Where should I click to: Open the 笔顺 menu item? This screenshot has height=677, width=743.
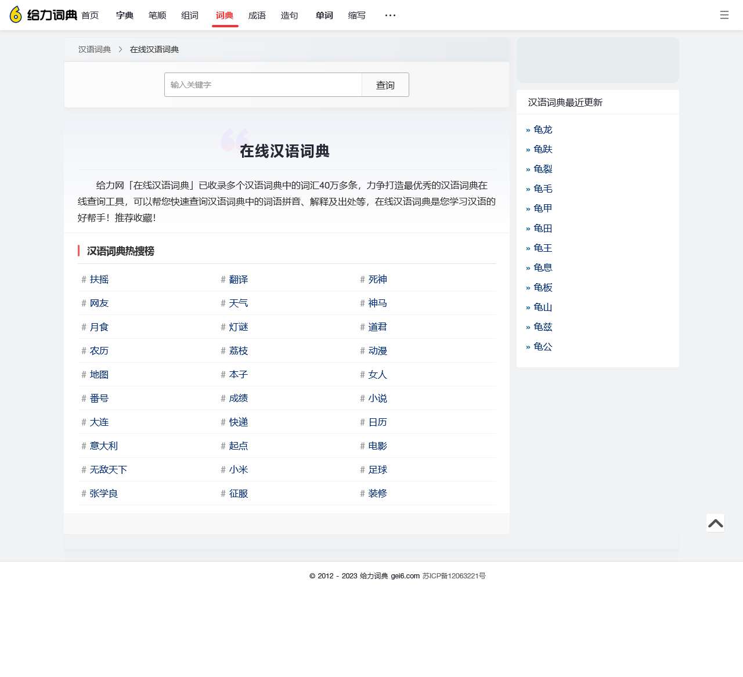pyautogui.click(x=157, y=16)
